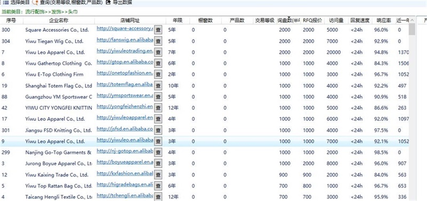Click 查 button next to yiwuleo.en.alibaba link

coord(158,141)
